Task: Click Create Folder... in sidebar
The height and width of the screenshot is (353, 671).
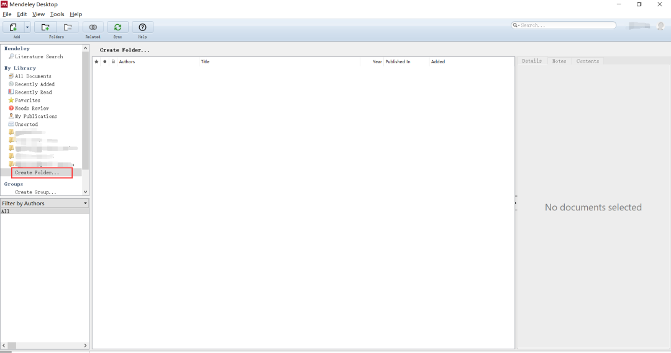Action: tap(37, 172)
